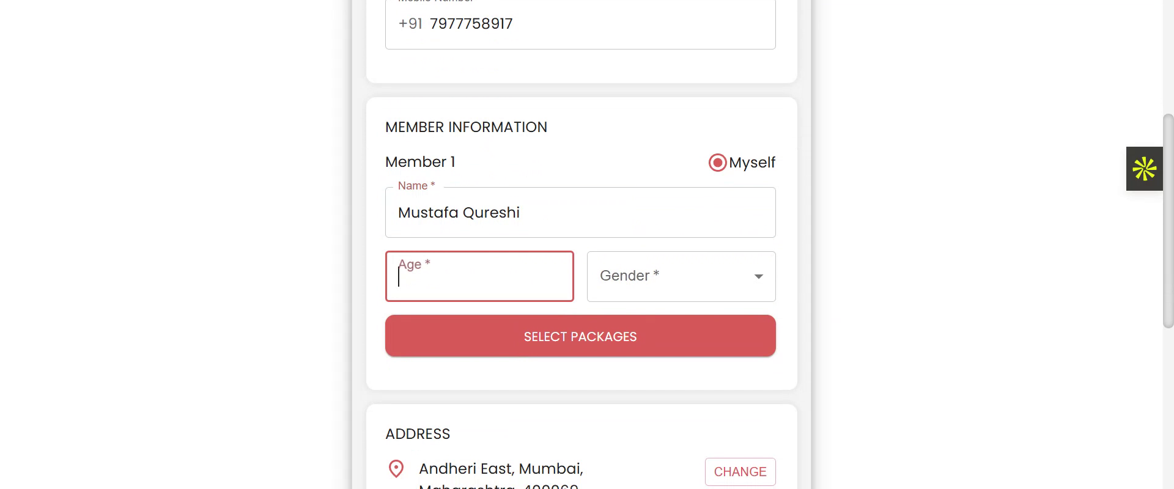
Task: Click the Member 1 label
Action: click(420, 162)
